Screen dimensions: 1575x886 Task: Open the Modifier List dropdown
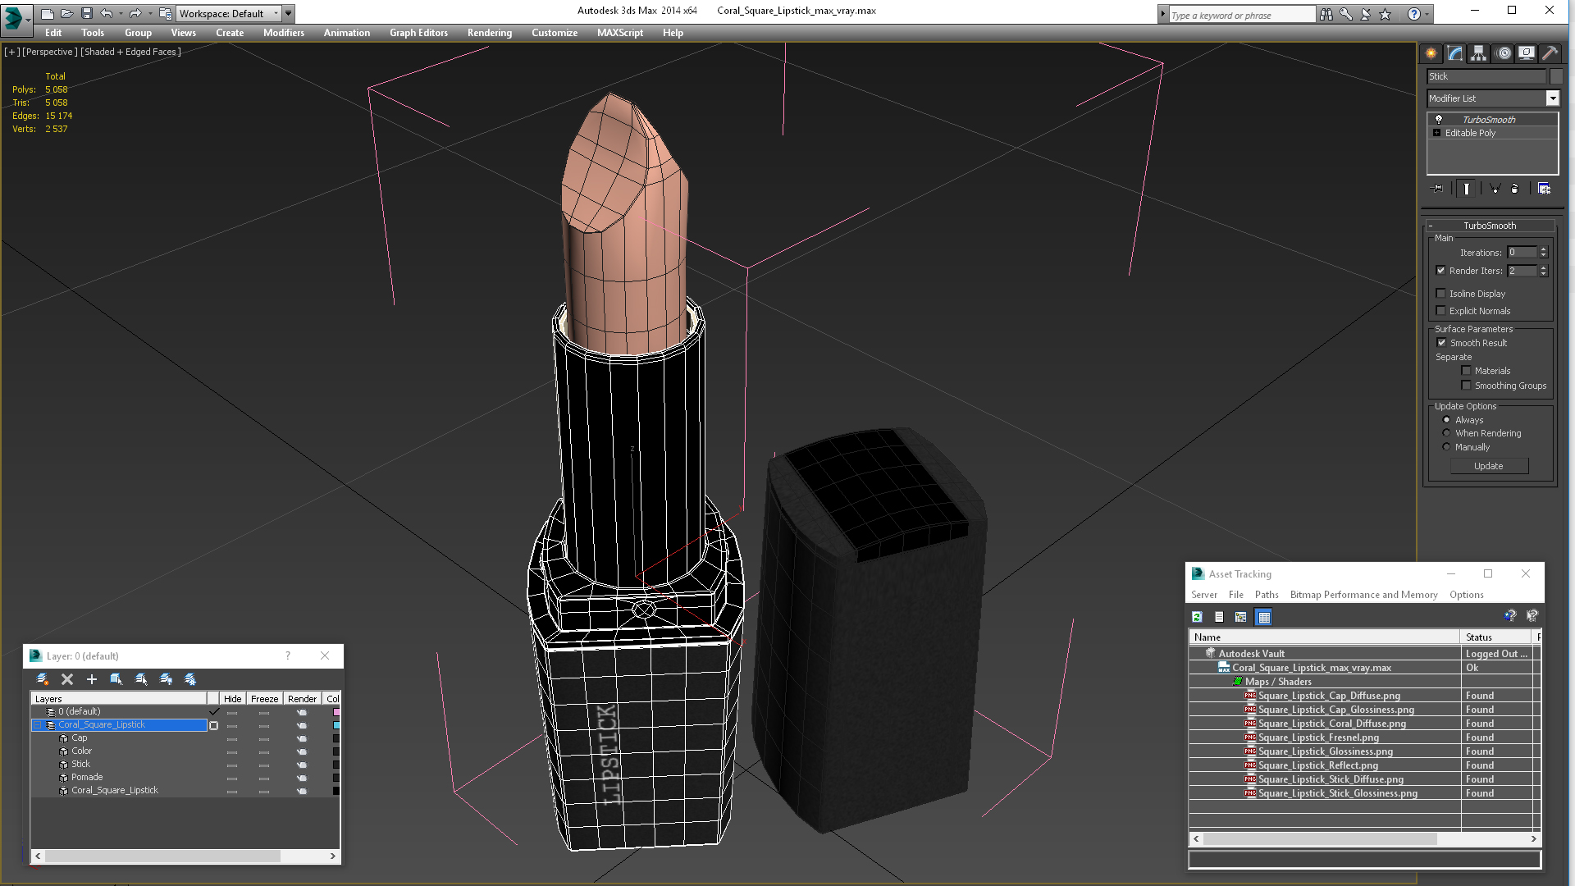1552,98
